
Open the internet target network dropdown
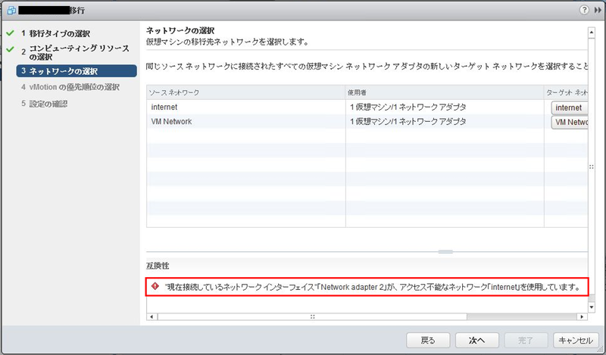tap(570, 107)
